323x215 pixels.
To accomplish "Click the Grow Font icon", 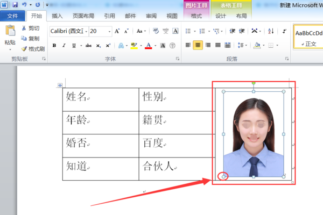I will click(x=117, y=32).
